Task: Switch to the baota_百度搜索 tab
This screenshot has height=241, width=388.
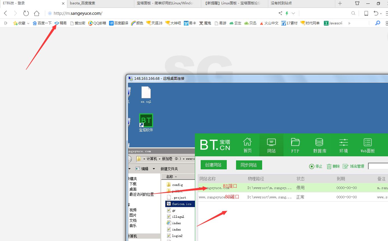Action: pos(101,3)
